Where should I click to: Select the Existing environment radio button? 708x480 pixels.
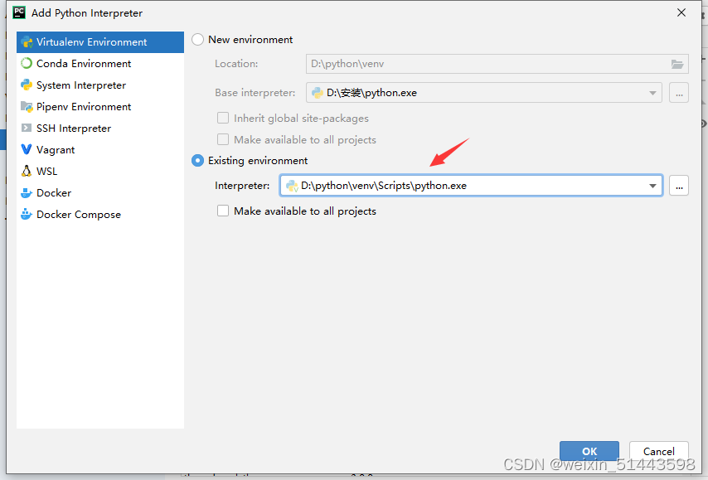[x=198, y=160]
